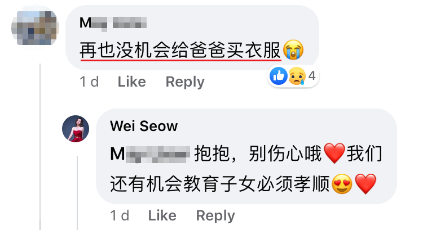The height and width of the screenshot is (230, 423).
Task: Open the 1 d timestamp of Wei Seow's reply
Action: point(120,215)
